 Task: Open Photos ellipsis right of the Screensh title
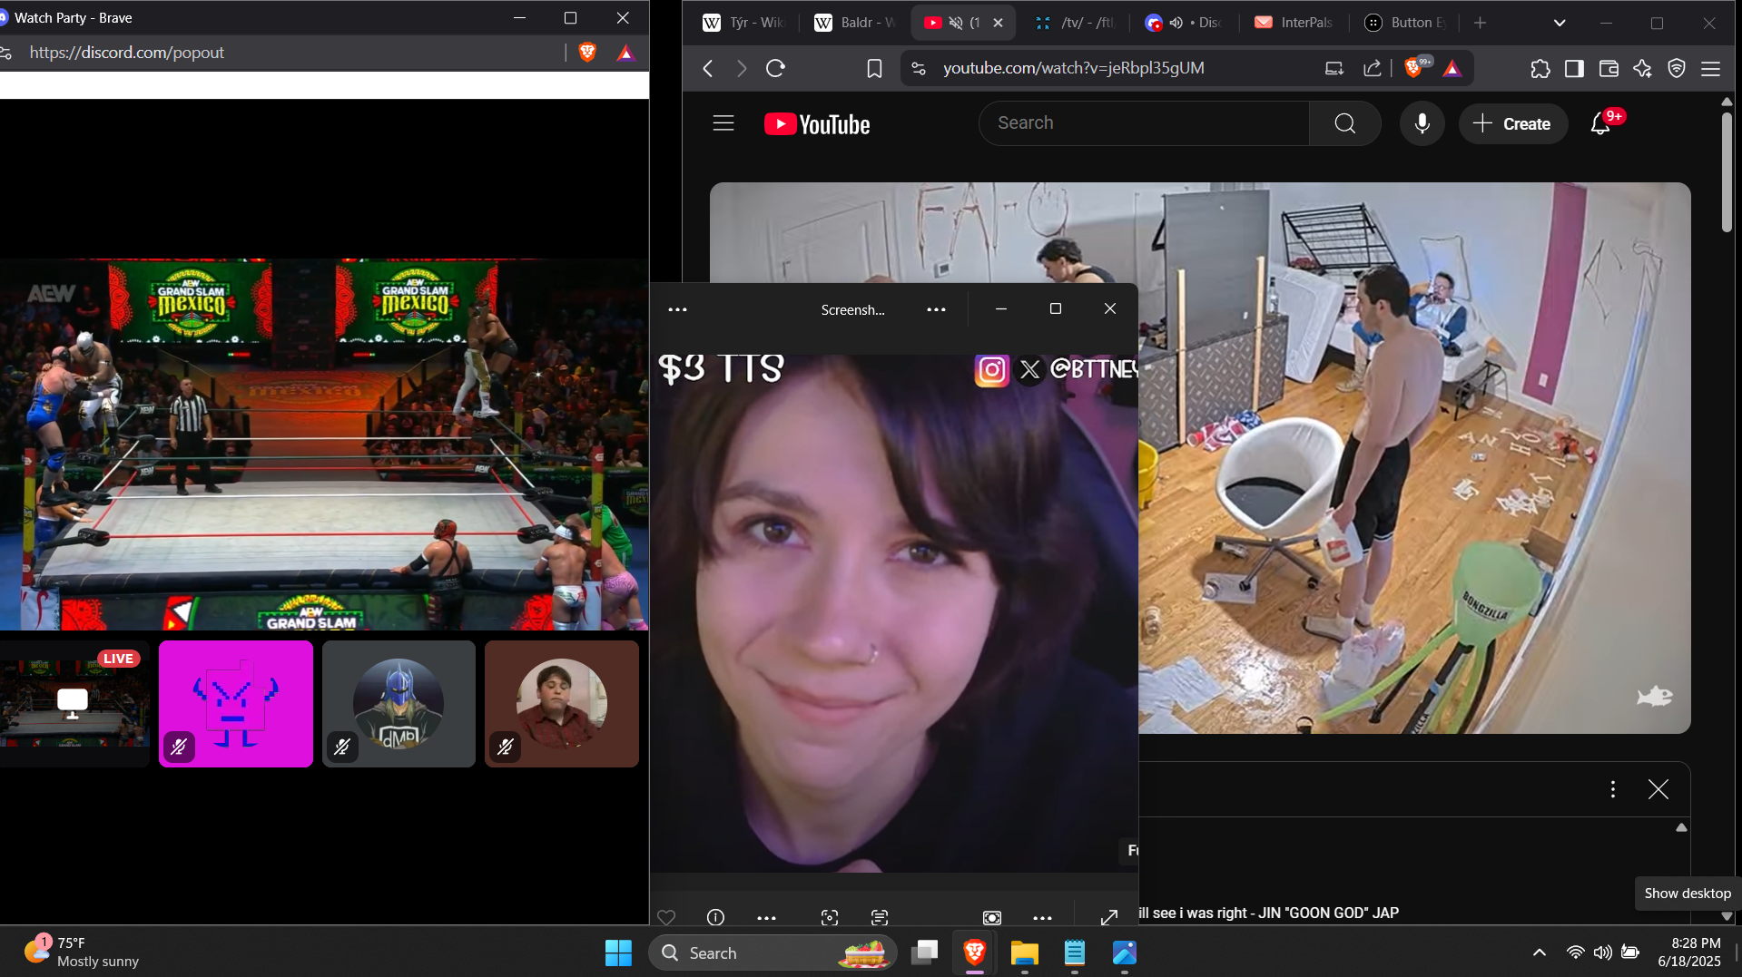tap(936, 309)
